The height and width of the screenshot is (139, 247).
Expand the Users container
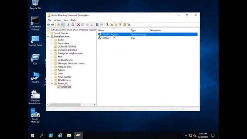tap(52, 74)
